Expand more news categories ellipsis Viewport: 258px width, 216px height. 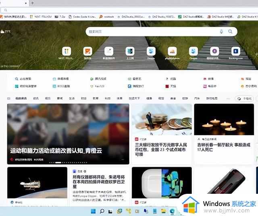coord(229,99)
